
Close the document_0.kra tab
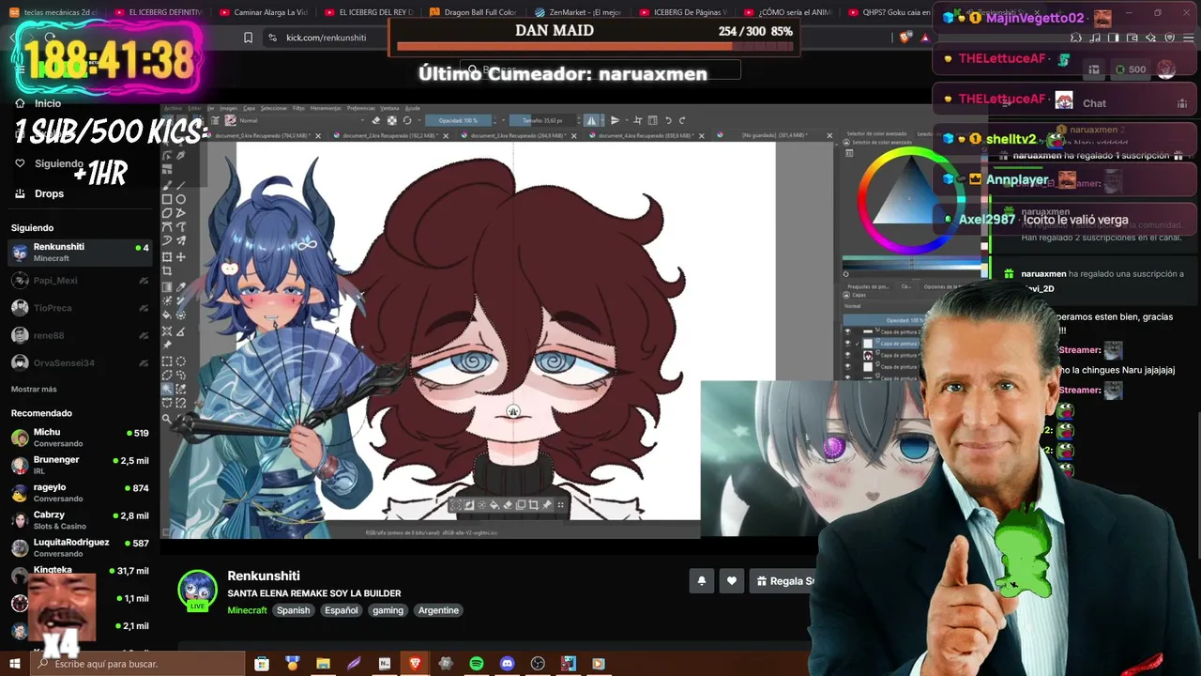click(318, 135)
